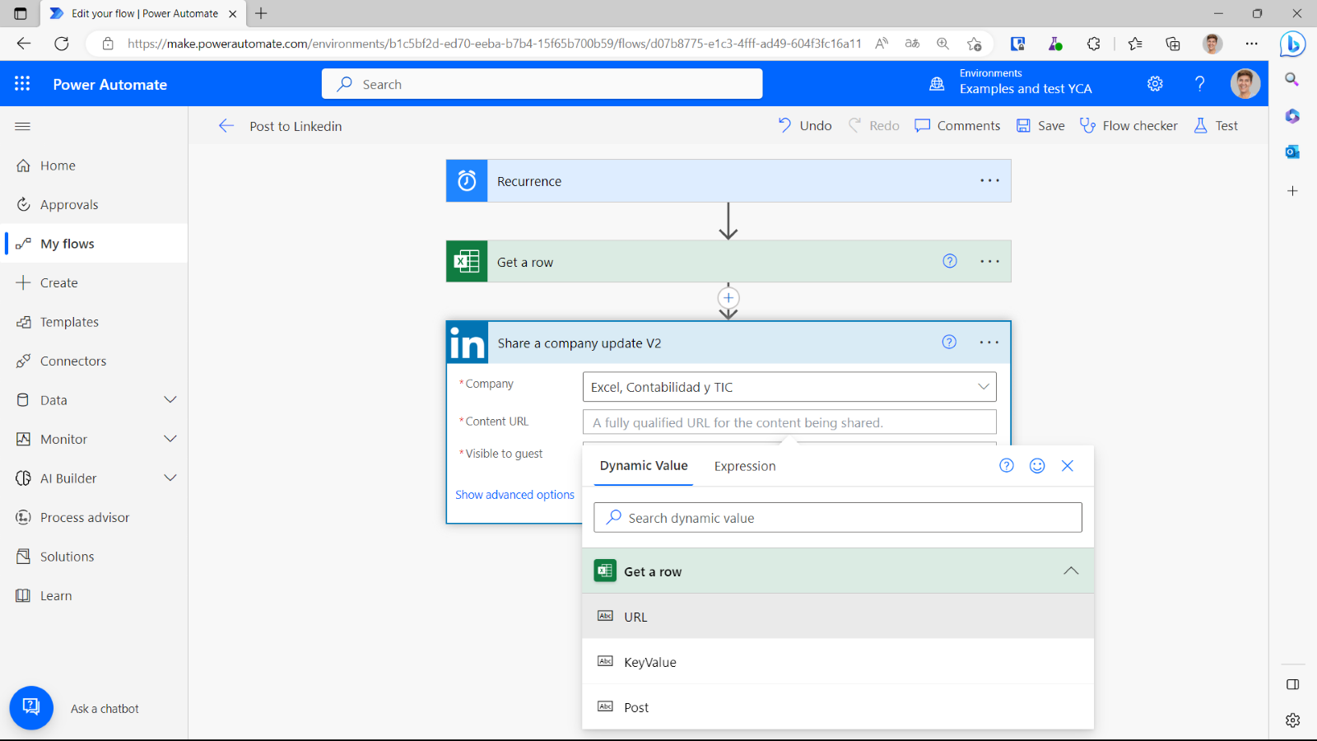1317x741 pixels.
Task: Open Recurrence step ellipsis menu
Action: (x=989, y=180)
